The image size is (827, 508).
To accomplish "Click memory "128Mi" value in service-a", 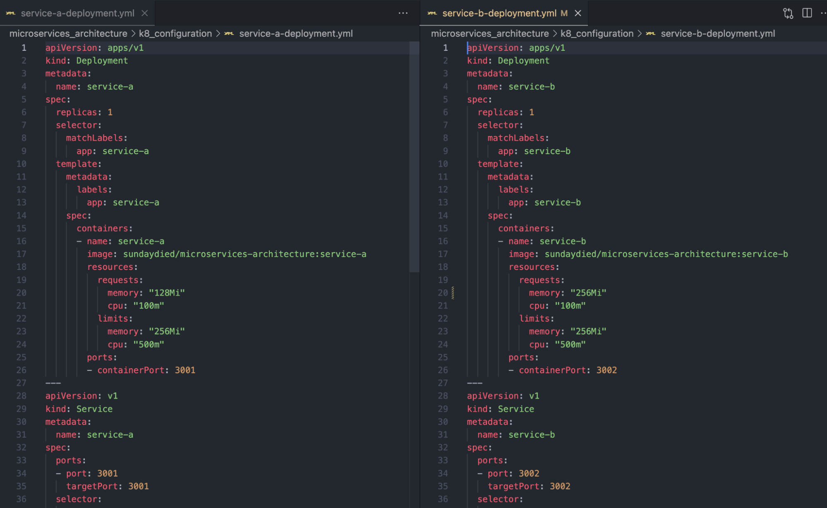I will [x=167, y=293].
